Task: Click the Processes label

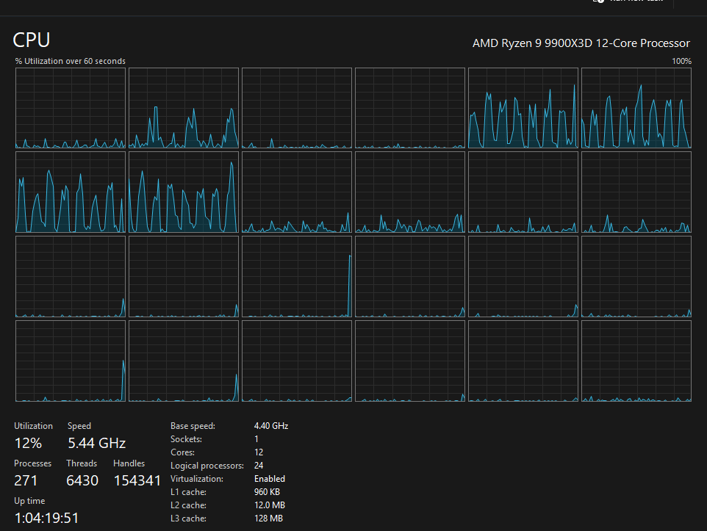Action: coord(32,463)
